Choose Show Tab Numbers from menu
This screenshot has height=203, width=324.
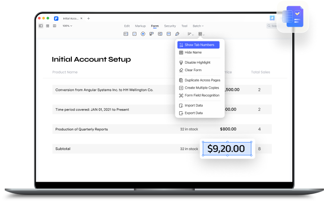coord(199,45)
